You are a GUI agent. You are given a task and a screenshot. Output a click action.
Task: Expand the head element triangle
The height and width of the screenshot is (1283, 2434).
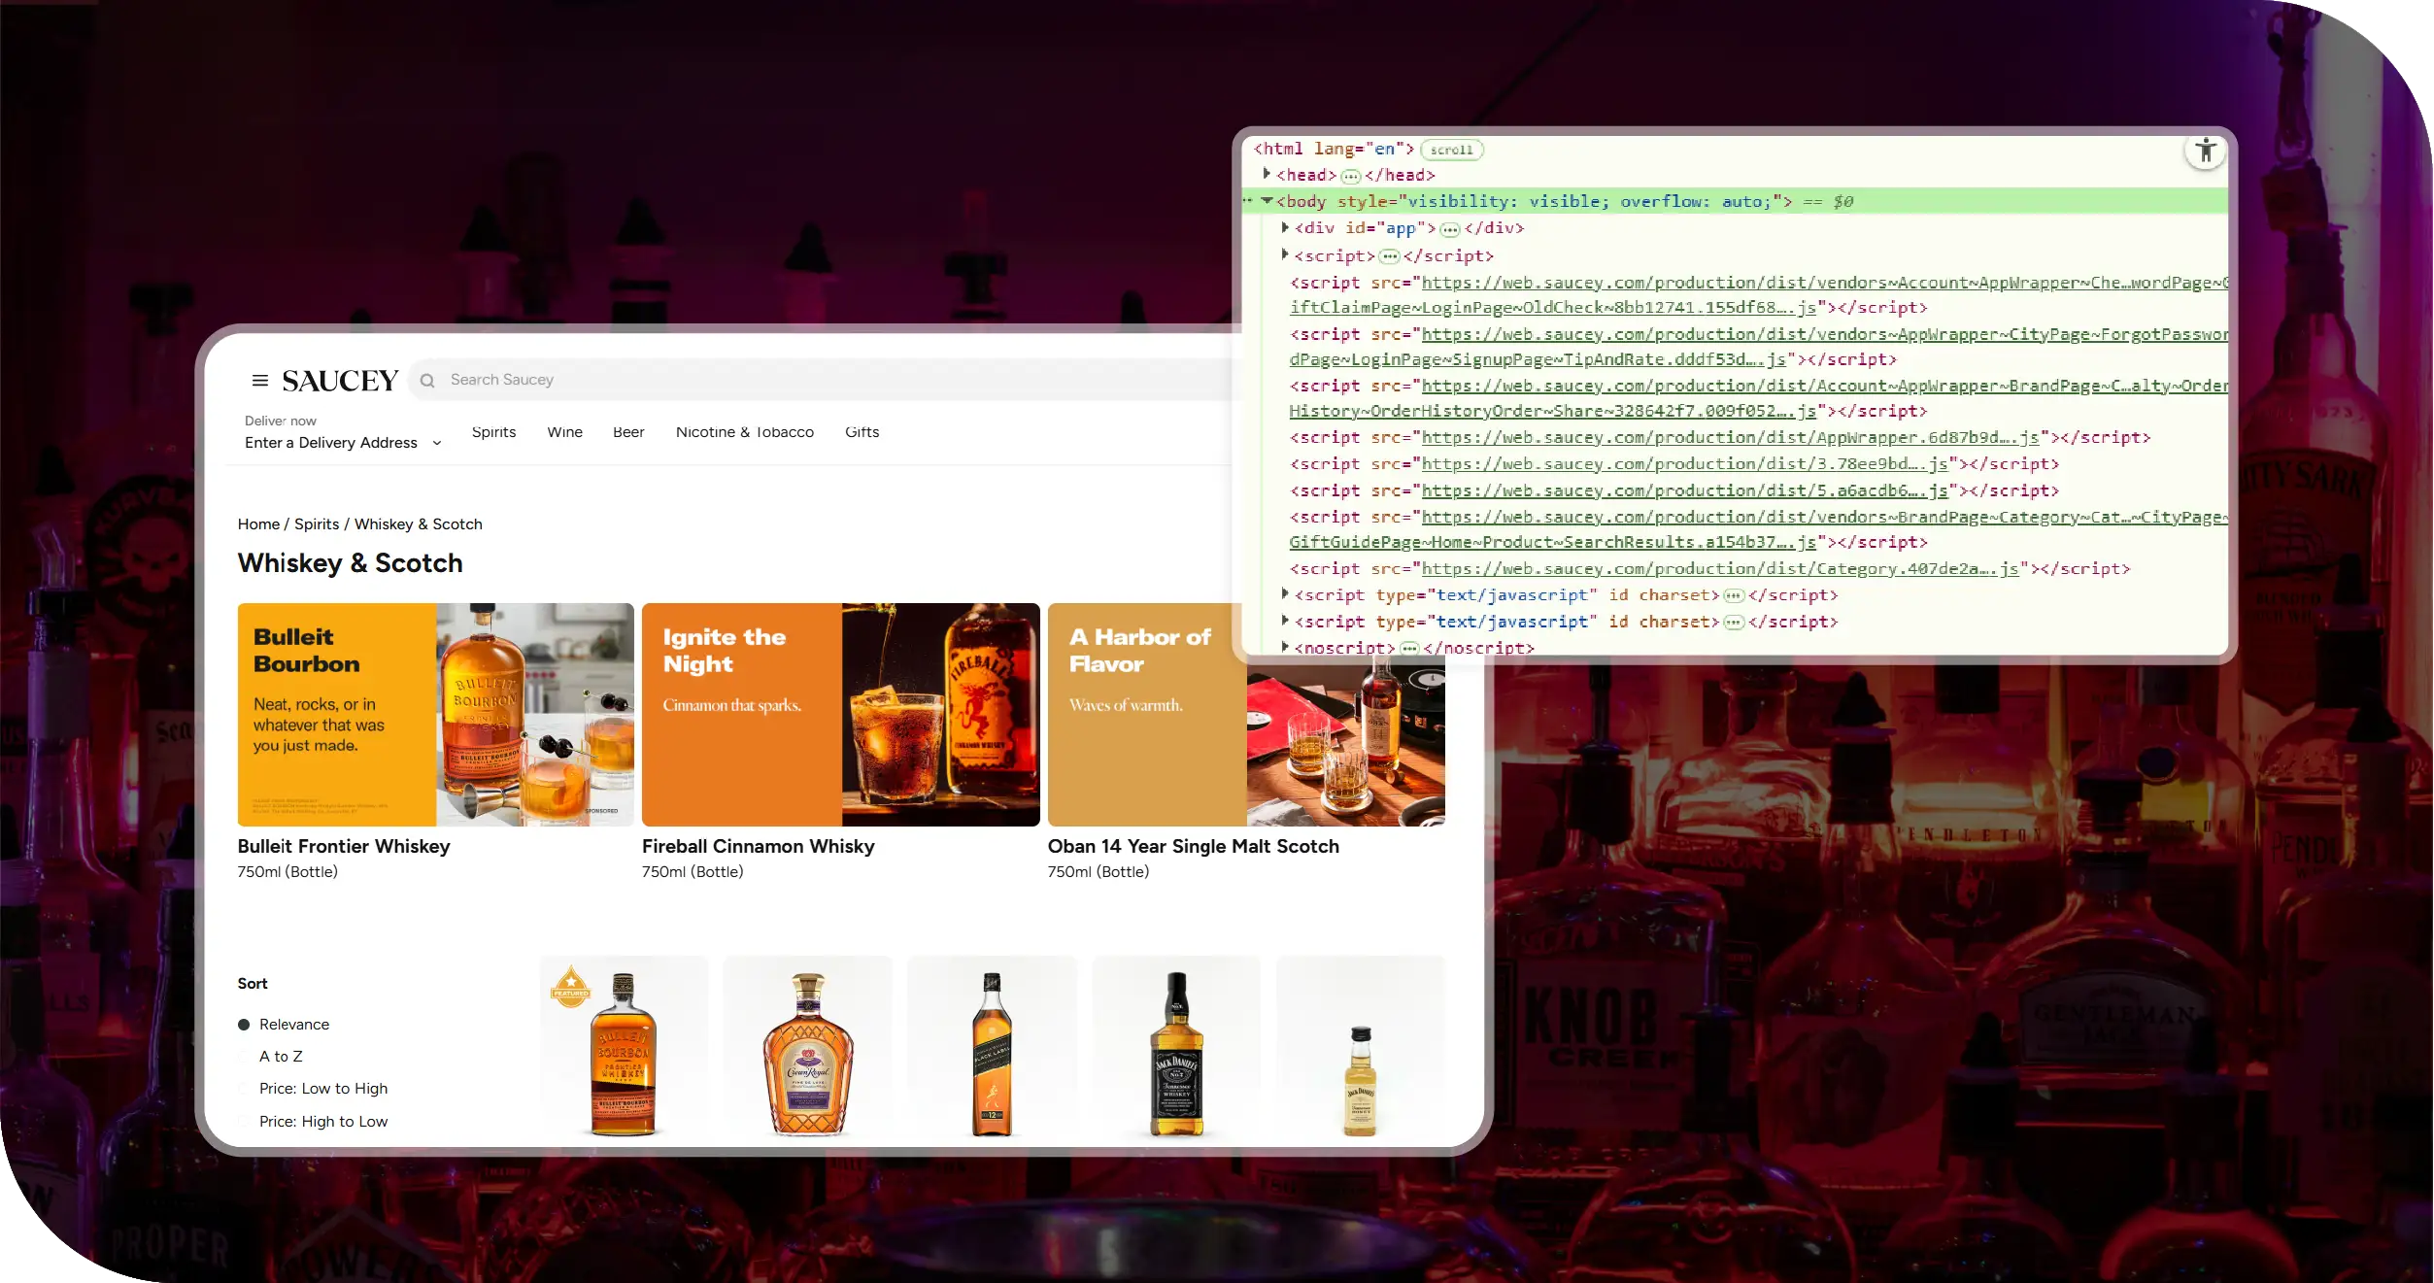pos(1267,174)
